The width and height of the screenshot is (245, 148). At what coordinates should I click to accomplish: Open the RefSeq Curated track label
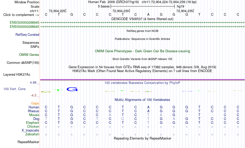pyautogui.click(x=27, y=35)
